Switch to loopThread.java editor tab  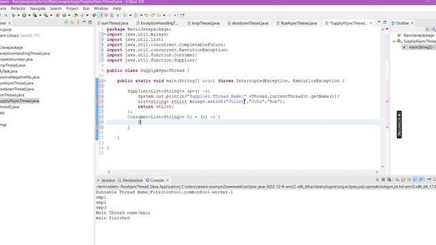[x=203, y=23]
